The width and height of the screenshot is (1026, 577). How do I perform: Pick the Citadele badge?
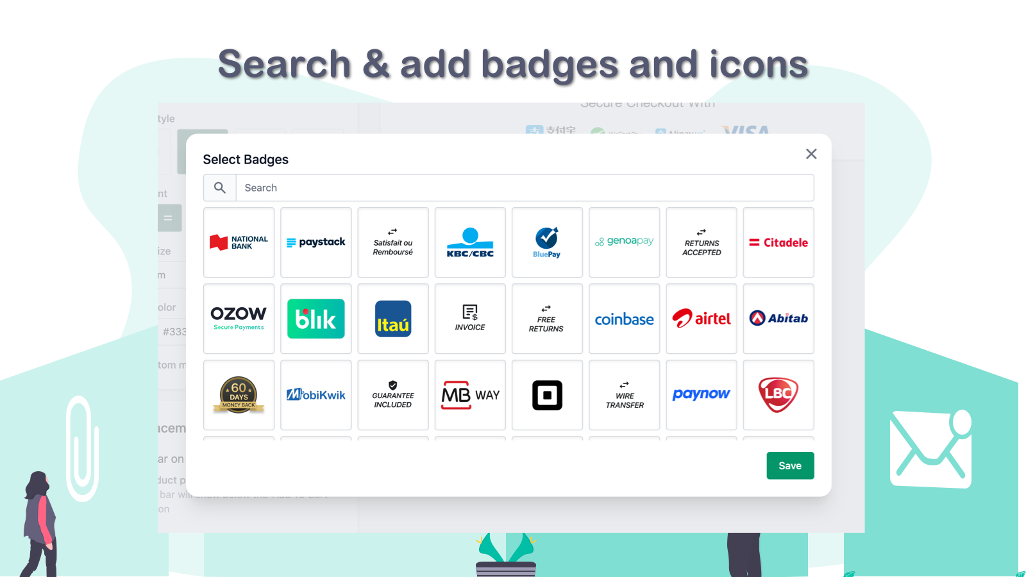tap(778, 242)
